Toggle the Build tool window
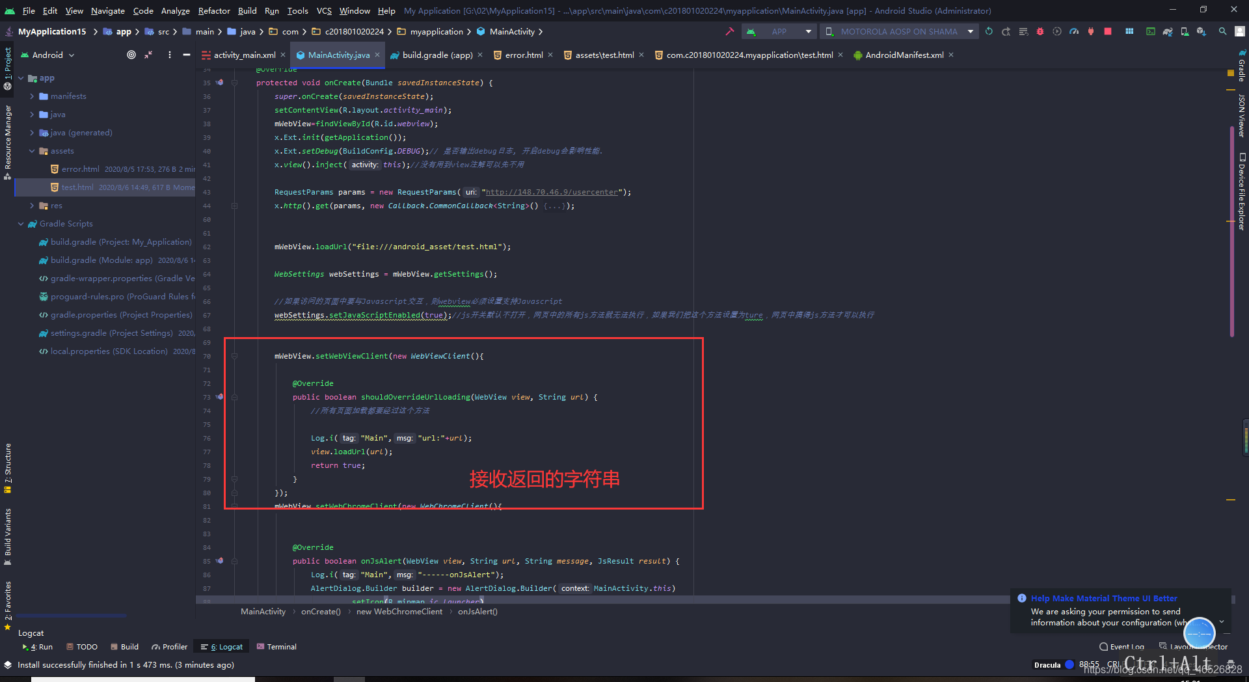The width and height of the screenshot is (1249, 682). click(x=124, y=647)
